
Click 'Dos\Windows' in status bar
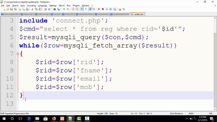pos(176,114)
